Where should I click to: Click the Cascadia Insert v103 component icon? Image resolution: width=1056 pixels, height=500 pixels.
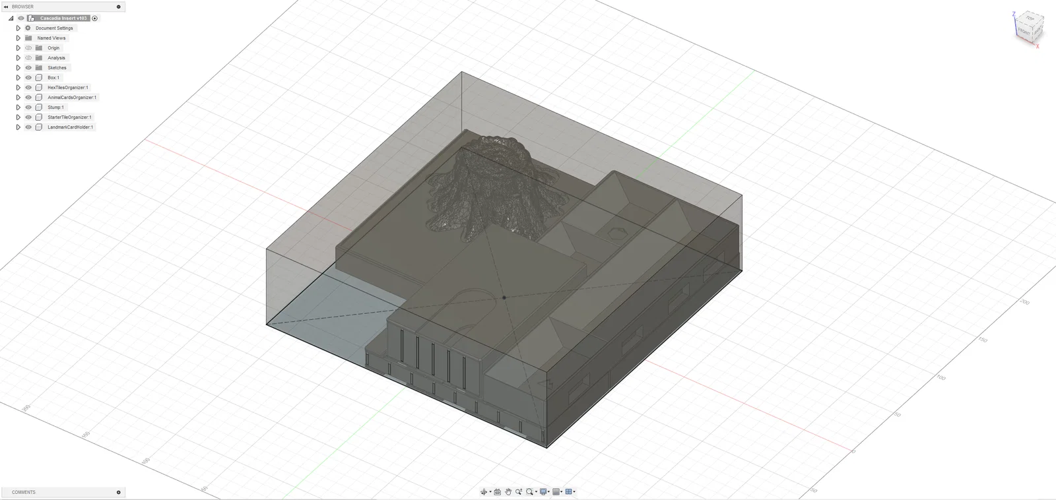(x=31, y=18)
